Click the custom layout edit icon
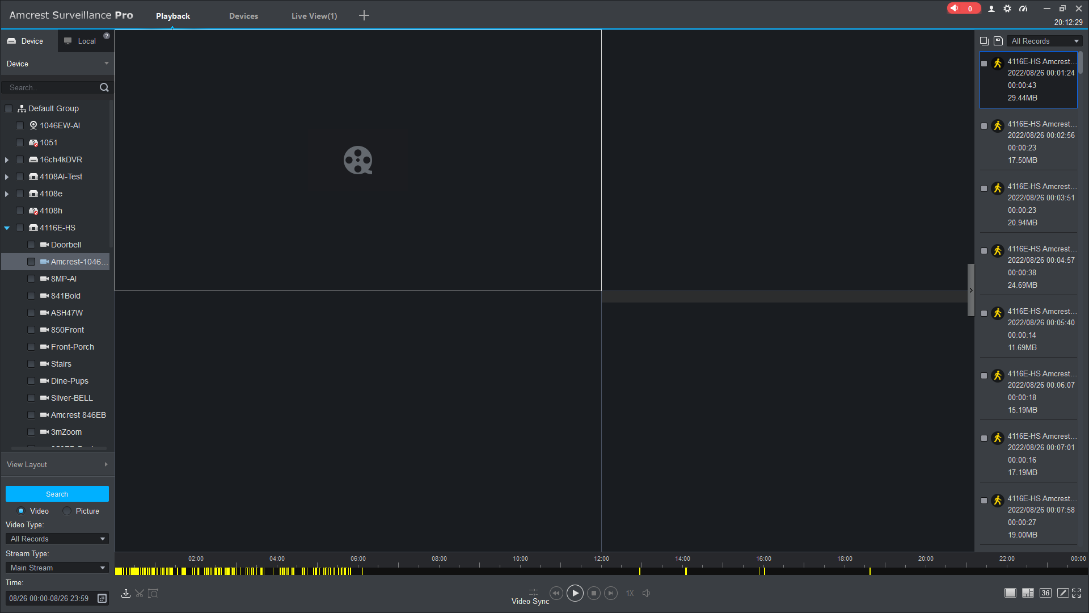 pos(1063,593)
